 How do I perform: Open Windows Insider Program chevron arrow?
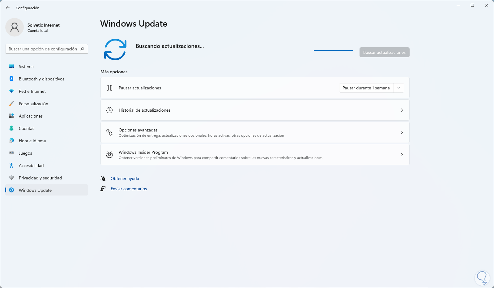[402, 155]
